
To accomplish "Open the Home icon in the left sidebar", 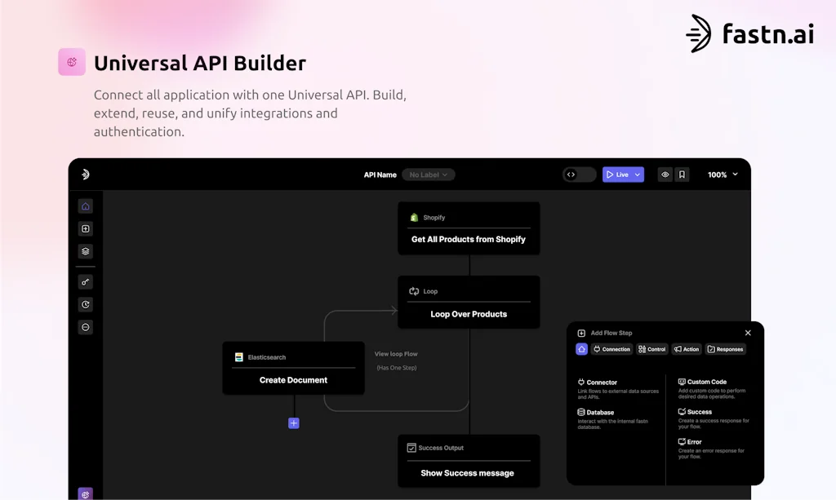I will (85, 206).
